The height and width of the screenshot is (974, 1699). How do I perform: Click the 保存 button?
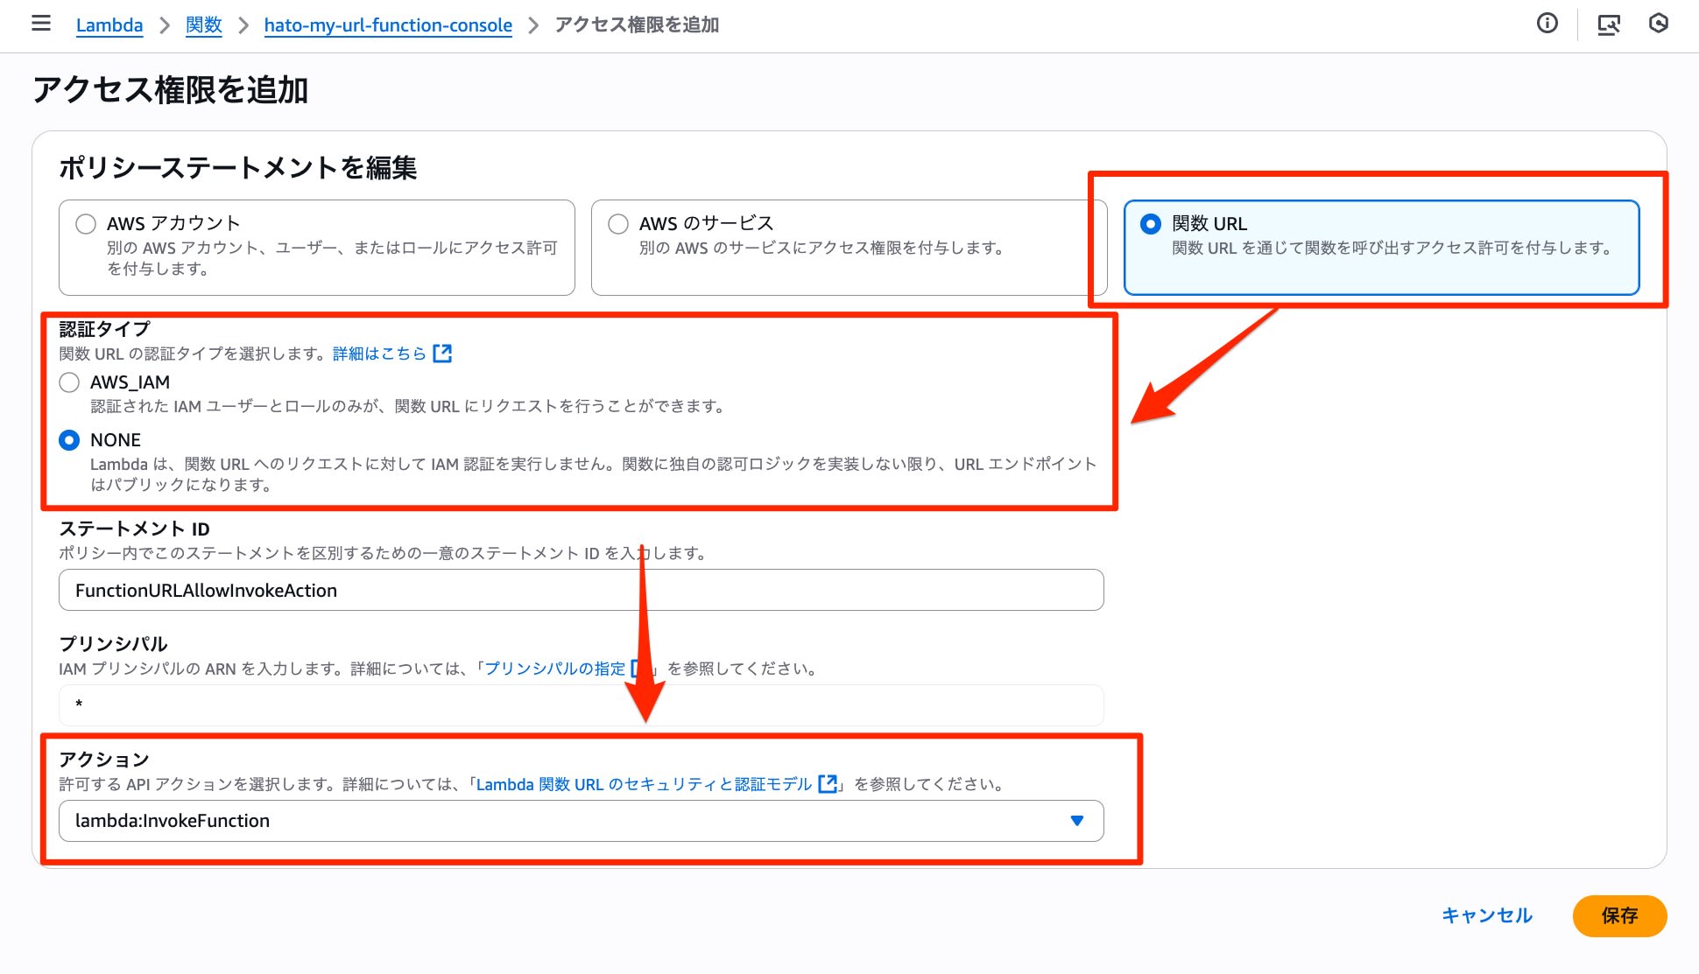click(1619, 916)
